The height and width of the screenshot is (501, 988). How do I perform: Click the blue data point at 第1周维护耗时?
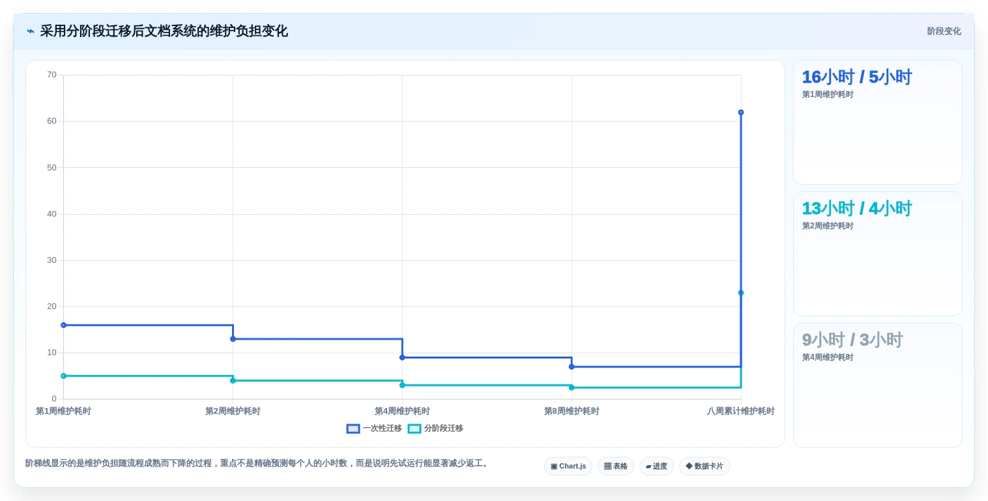[63, 325]
